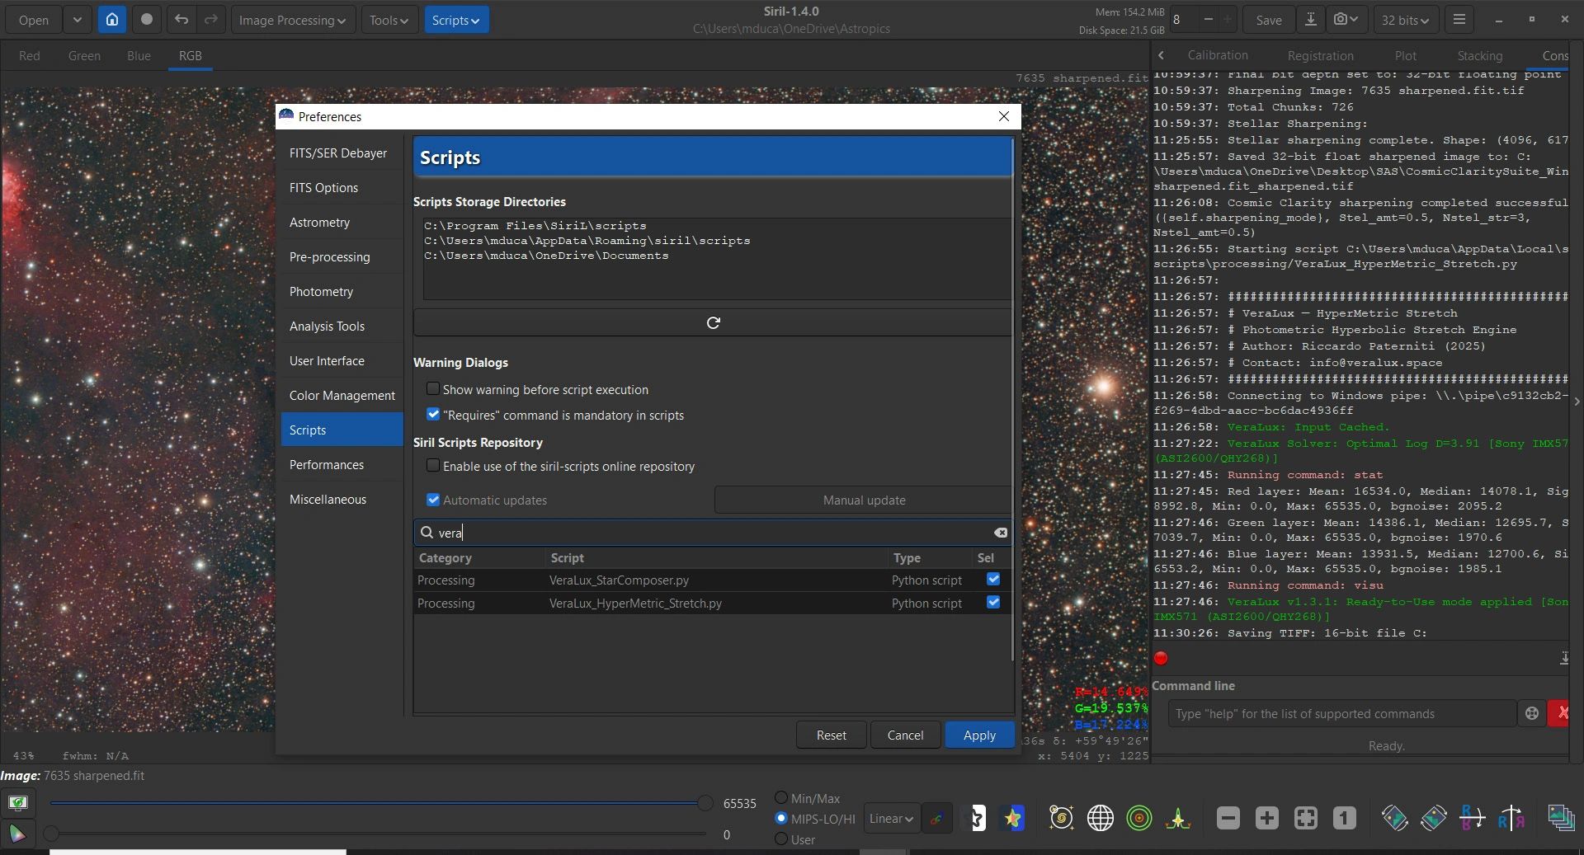Click the Reset button in Preferences
The image size is (1584, 855).
tap(832, 735)
